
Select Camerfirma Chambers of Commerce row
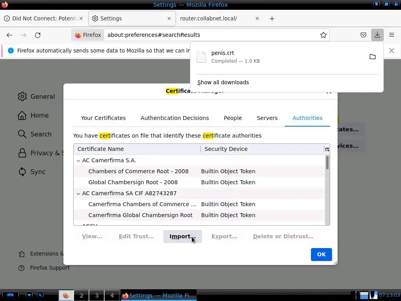tap(199, 204)
